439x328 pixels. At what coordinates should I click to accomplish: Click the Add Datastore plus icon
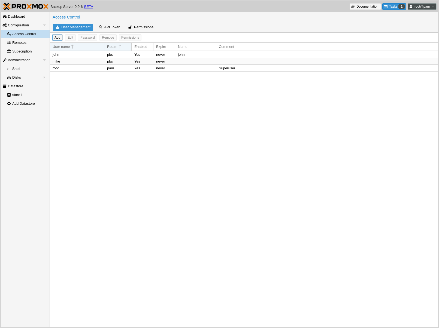click(x=9, y=104)
